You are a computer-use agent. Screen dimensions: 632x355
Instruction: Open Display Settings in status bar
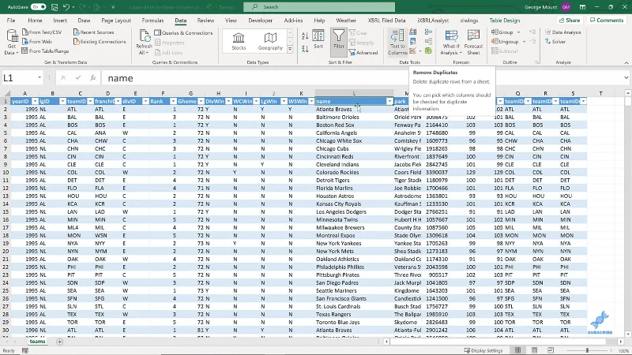pos(483,350)
